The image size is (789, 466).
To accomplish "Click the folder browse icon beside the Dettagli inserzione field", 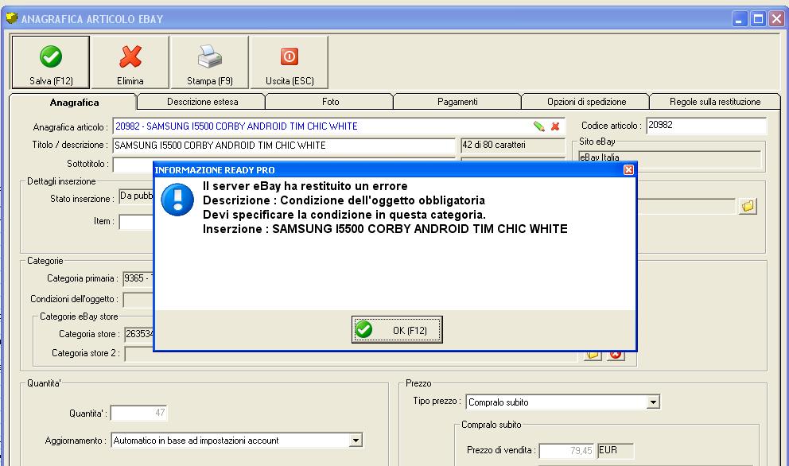I will (748, 206).
